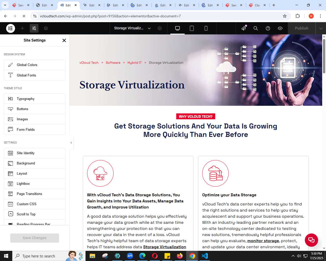Open Site Identity settings
326x261 pixels.
tap(35, 153)
